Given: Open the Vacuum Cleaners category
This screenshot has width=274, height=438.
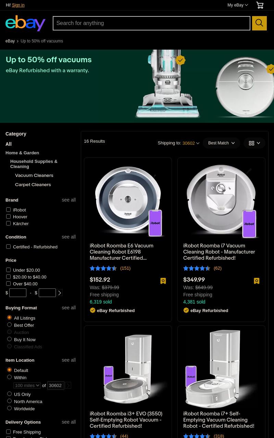Looking at the screenshot, I should [34, 176].
